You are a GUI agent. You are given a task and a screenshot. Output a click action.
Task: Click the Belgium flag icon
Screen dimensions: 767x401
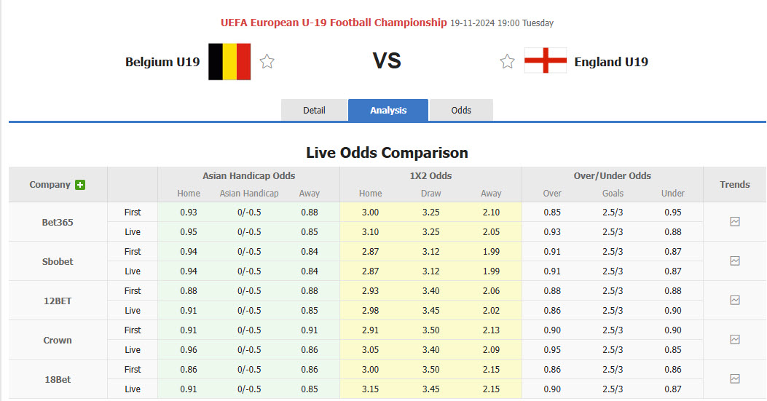point(229,62)
